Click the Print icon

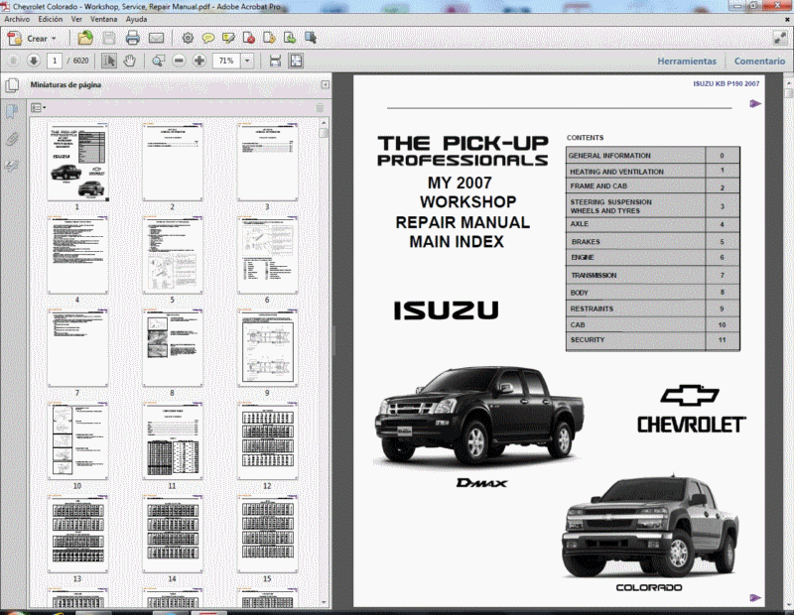tap(132, 38)
